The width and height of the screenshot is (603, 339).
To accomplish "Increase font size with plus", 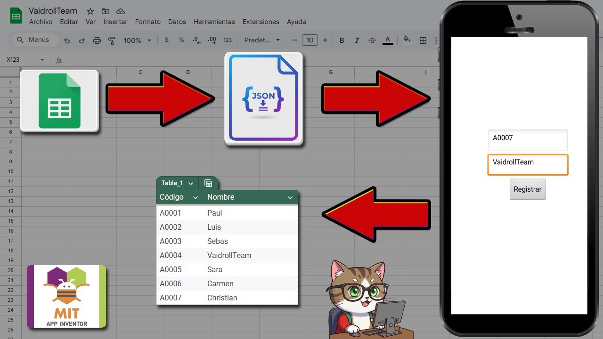I will click(x=325, y=40).
